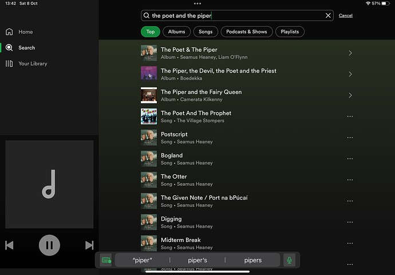Open more options for The Otter
This screenshot has height=275, width=395.
(x=350, y=180)
